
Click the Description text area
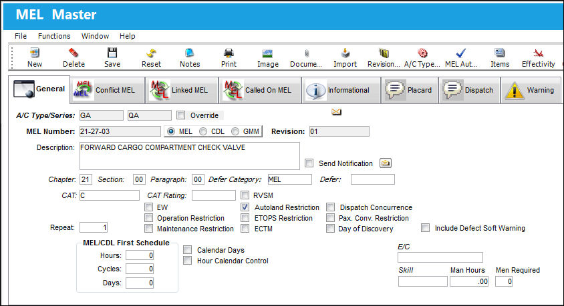point(190,156)
